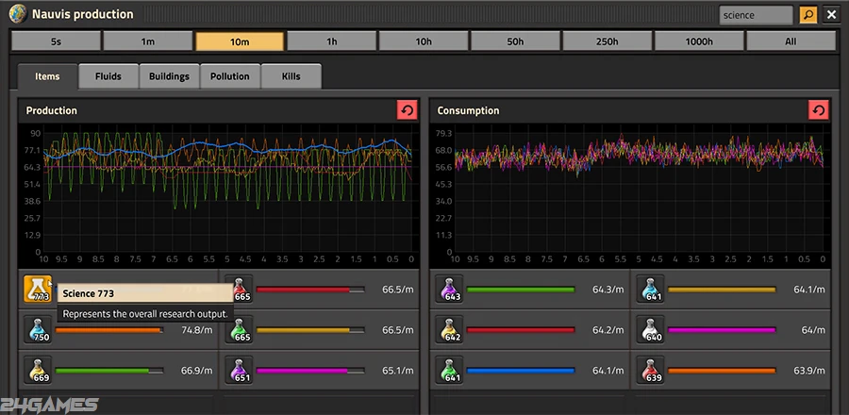Click the orange bar beside production pack 750
The image size is (849, 415).
point(109,330)
